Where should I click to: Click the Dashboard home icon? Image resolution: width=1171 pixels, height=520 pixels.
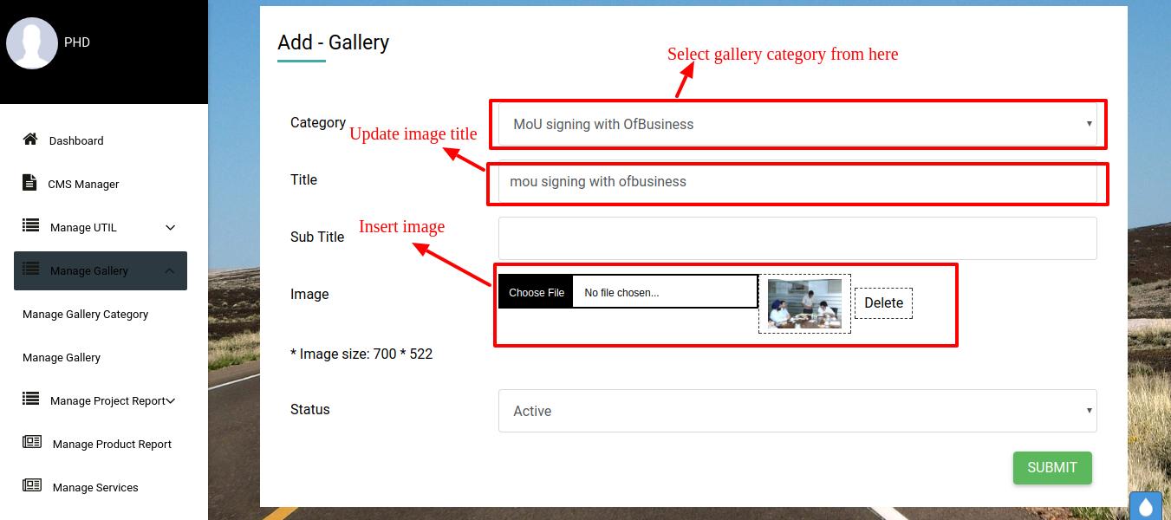(30, 140)
